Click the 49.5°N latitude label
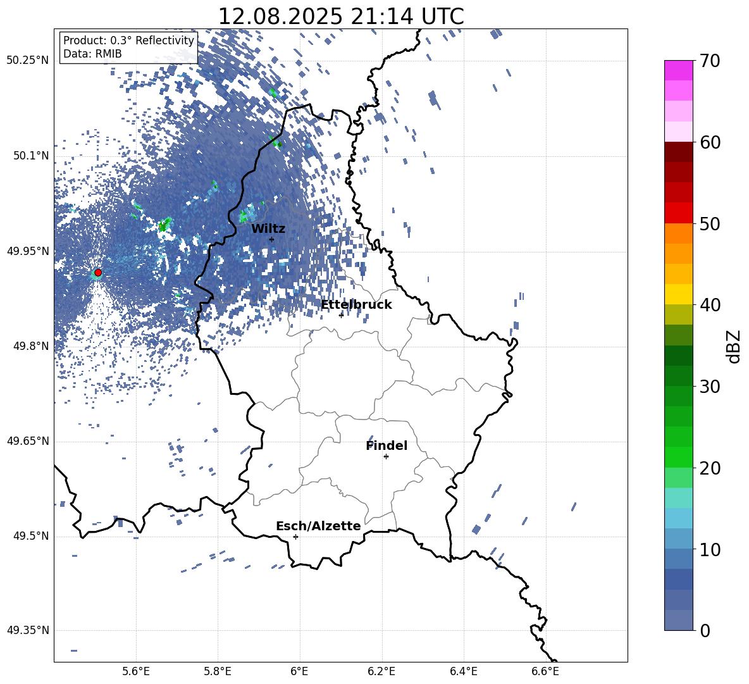This screenshot has height=684, width=749. tap(30, 536)
